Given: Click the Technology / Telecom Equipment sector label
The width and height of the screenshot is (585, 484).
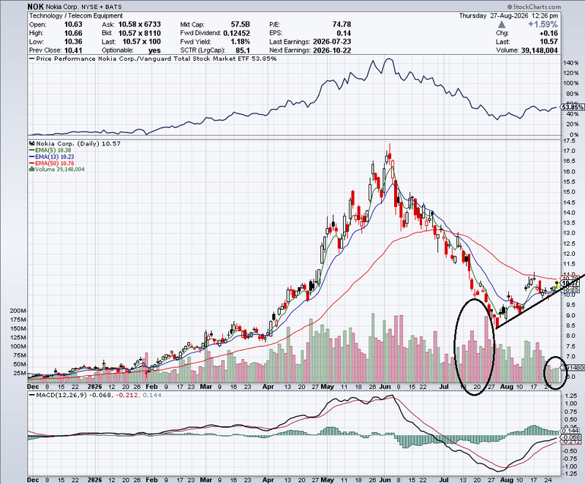Looking at the screenshot, I should coord(76,15).
